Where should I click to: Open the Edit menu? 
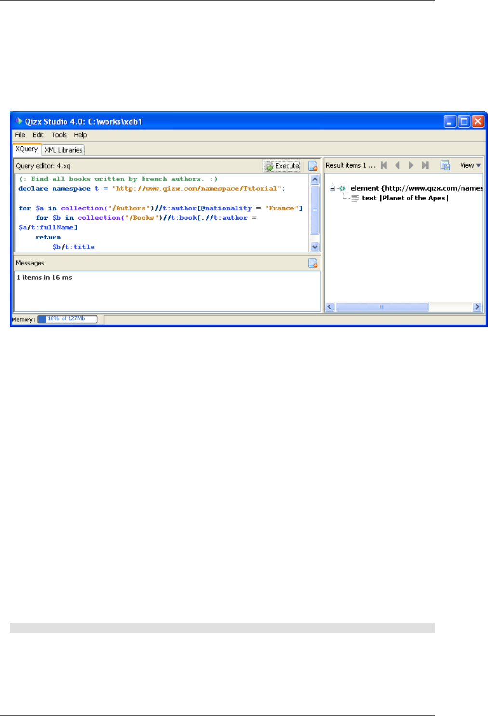tap(38, 135)
